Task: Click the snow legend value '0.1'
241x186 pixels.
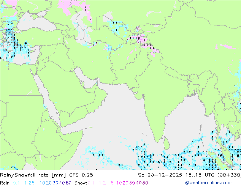Action: click(x=91, y=183)
